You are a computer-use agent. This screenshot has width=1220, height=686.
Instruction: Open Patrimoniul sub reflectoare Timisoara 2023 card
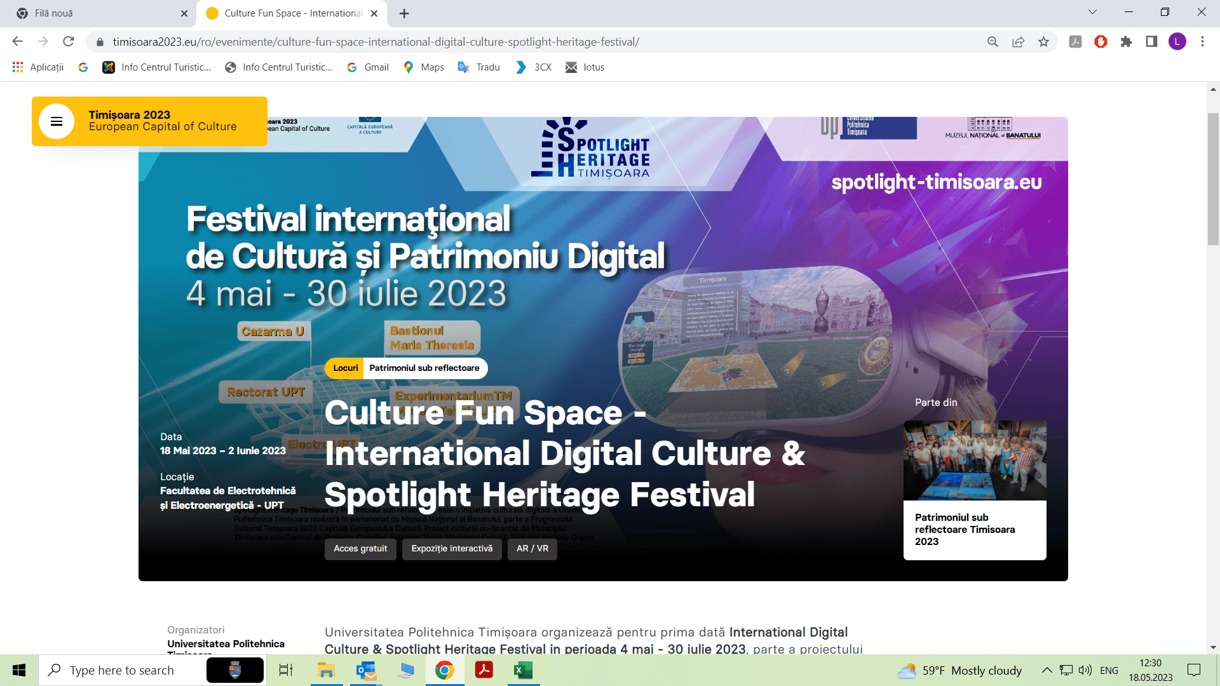click(x=975, y=490)
